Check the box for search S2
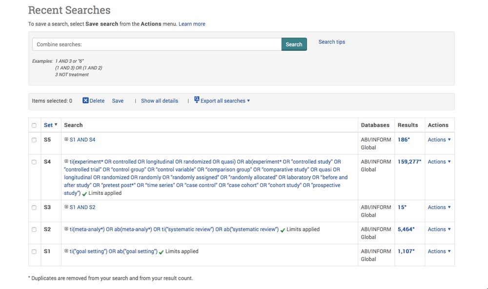Image resolution: width=488 pixels, height=289 pixels. point(34,230)
